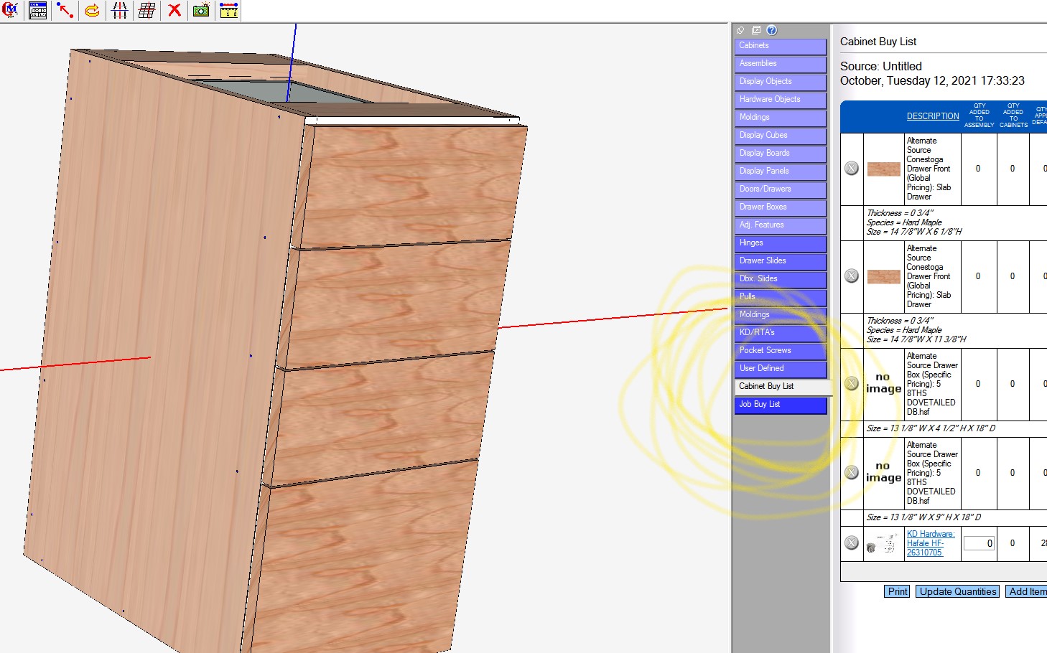Select the red-blue point arrow tool
The image size is (1047, 653).
(65, 10)
